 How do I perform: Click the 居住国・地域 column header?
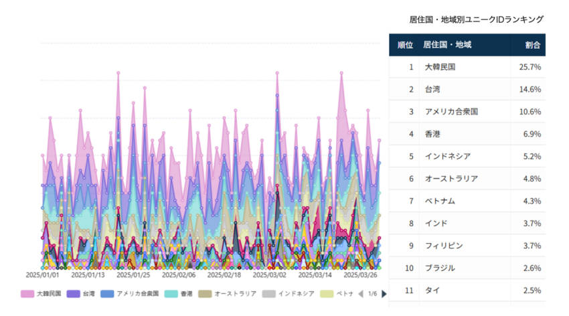[447, 45]
